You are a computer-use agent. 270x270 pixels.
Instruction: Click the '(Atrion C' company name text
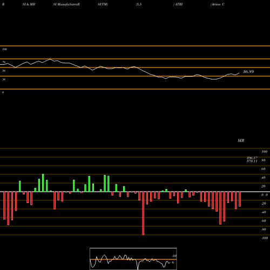218,4
